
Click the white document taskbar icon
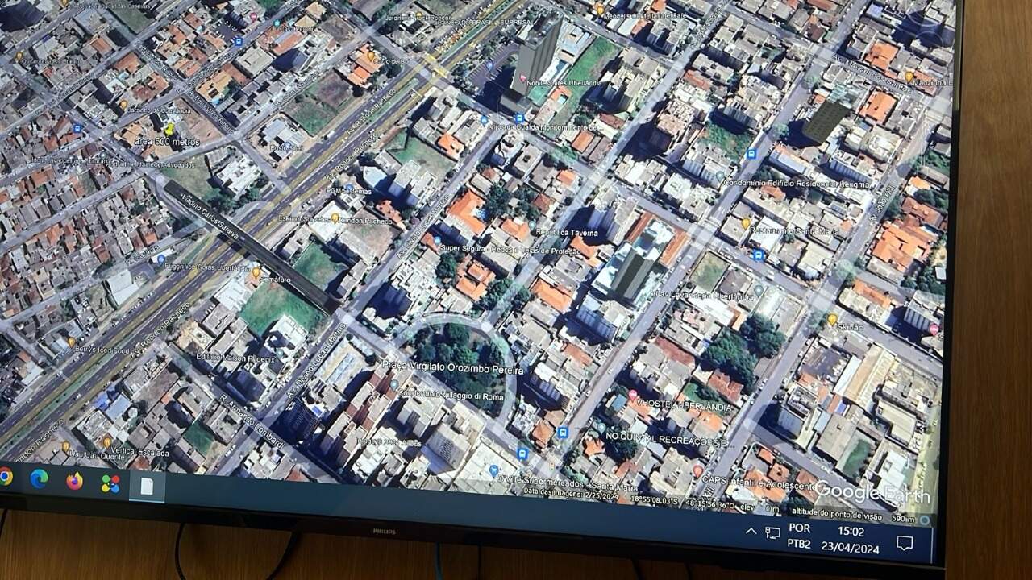147,487
